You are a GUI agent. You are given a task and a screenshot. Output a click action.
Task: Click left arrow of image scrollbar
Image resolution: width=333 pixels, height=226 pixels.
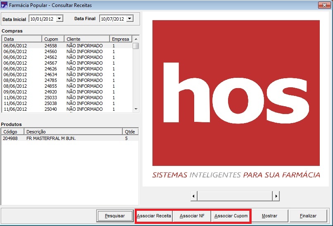[x=193, y=196]
